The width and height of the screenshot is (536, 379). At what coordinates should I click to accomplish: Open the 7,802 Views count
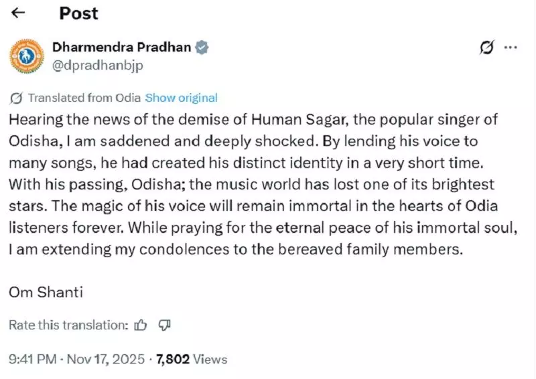click(192, 360)
